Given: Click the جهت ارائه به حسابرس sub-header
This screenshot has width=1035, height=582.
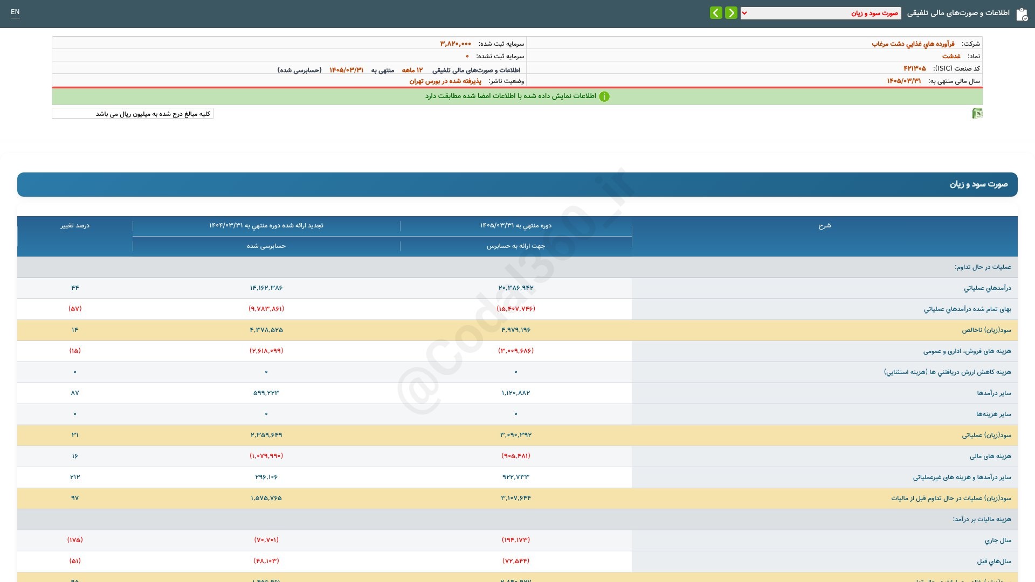Looking at the screenshot, I should click(x=516, y=246).
